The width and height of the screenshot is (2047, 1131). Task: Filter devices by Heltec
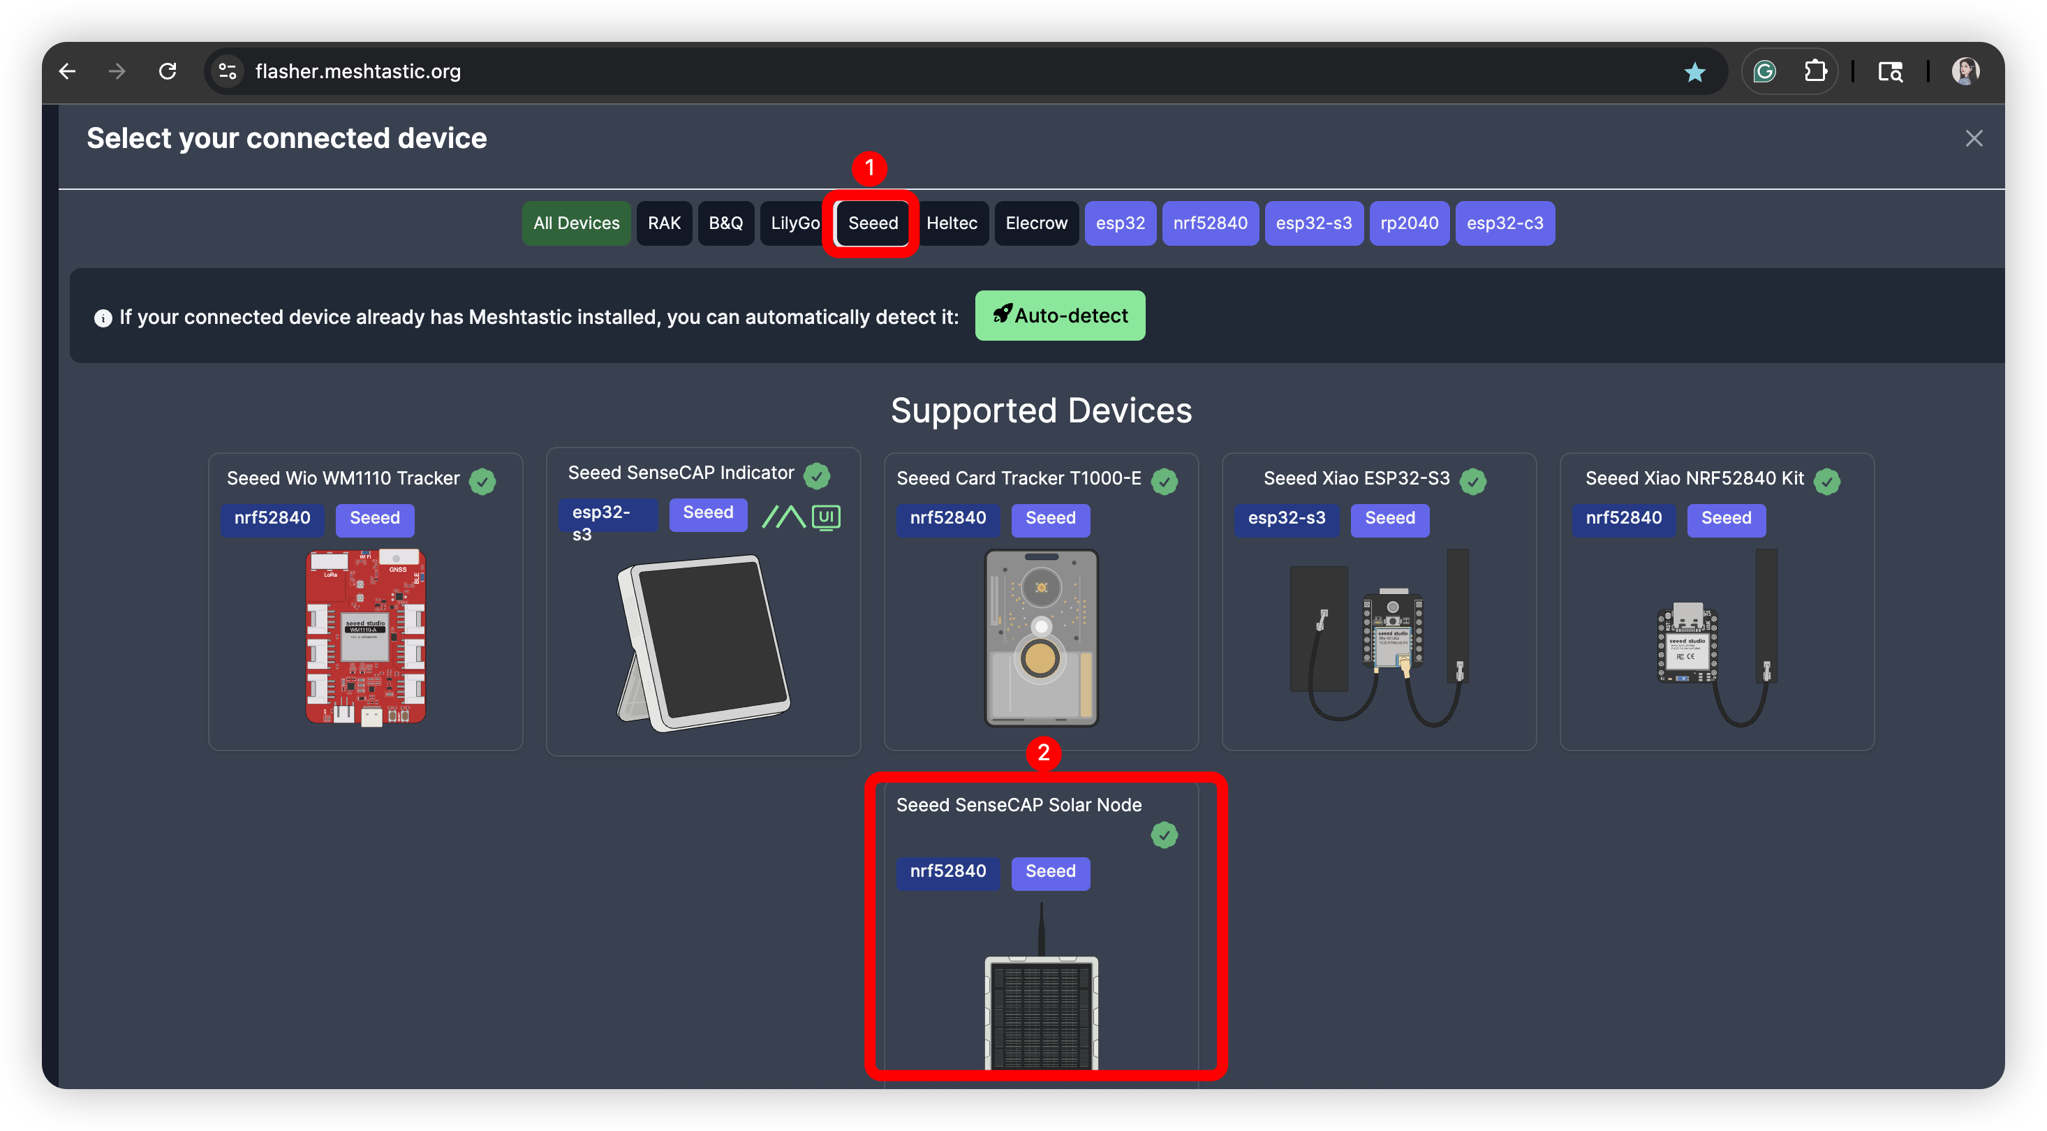click(951, 223)
